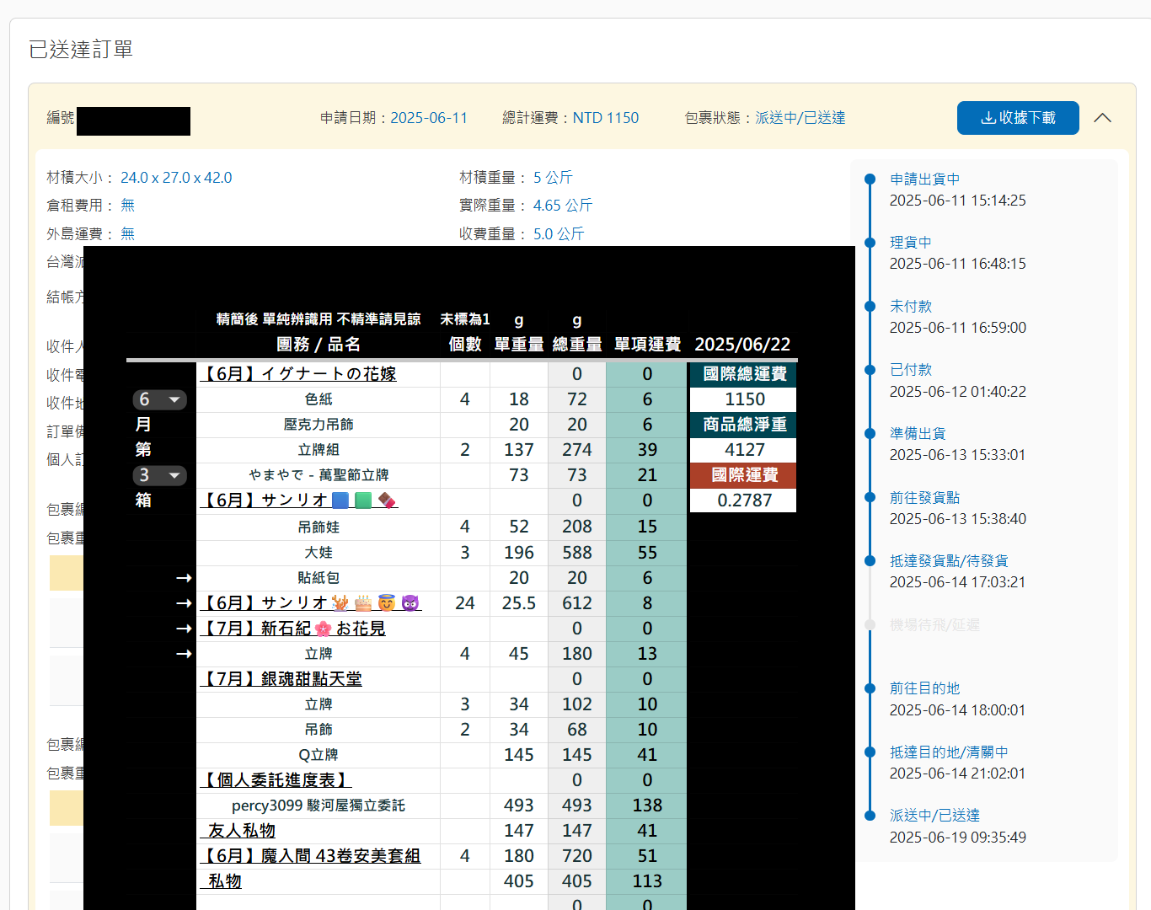Select the greyed 機場待飛/延遲 timeline dot
The height and width of the screenshot is (910, 1151).
tap(870, 624)
